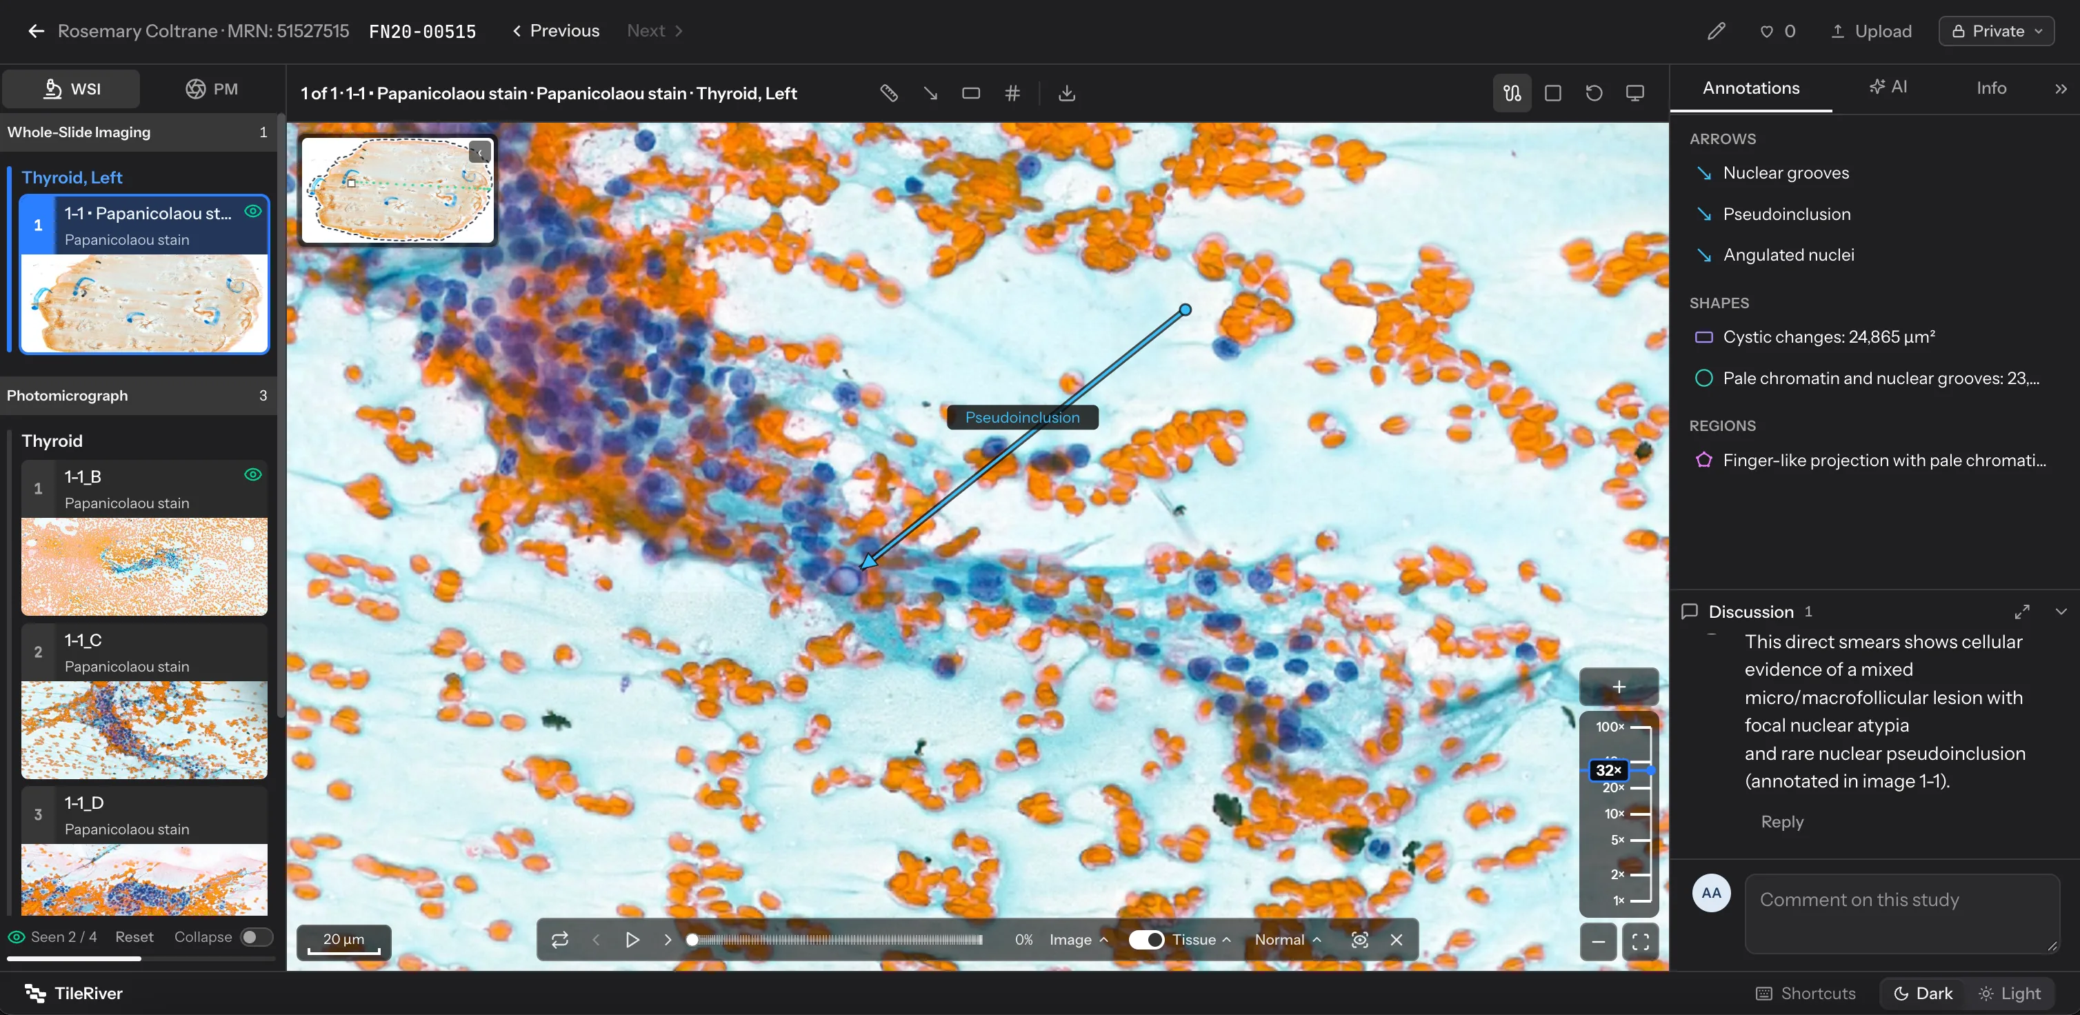This screenshot has width=2080, height=1015.
Task: Switch to Light theme
Action: pyautogui.click(x=2010, y=993)
